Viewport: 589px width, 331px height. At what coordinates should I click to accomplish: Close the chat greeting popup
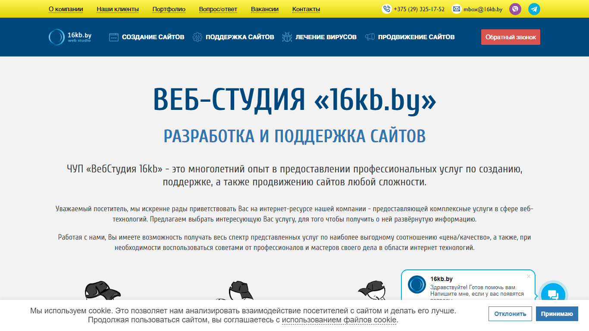pyautogui.click(x=529, y=276)
